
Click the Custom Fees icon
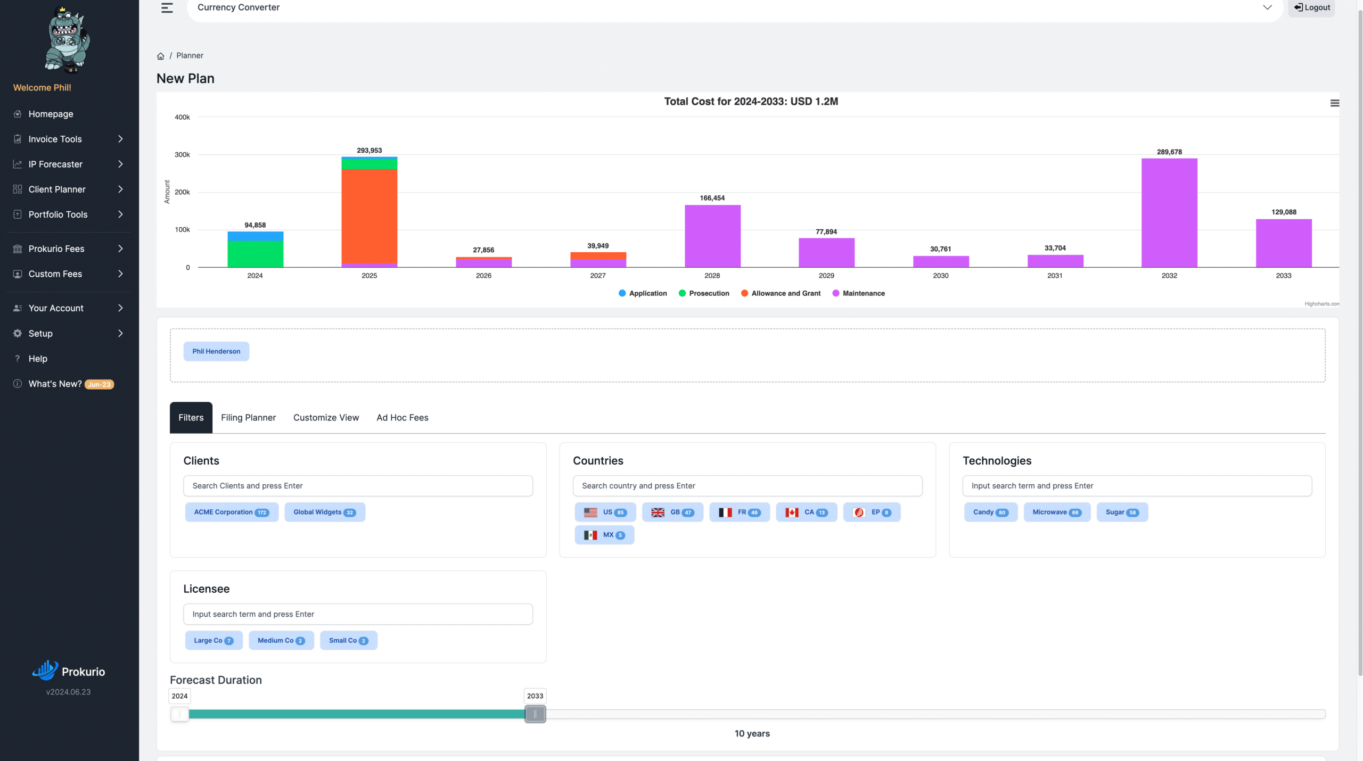coord(18,274)
